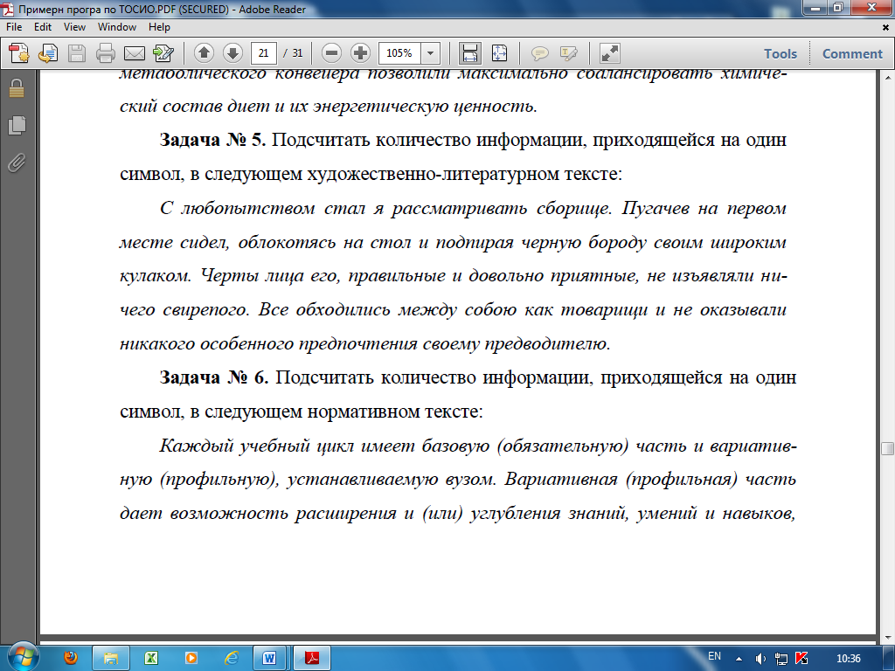
Task: Click the heading 'Задача № 6.'
Action: [x=214, y=377]
